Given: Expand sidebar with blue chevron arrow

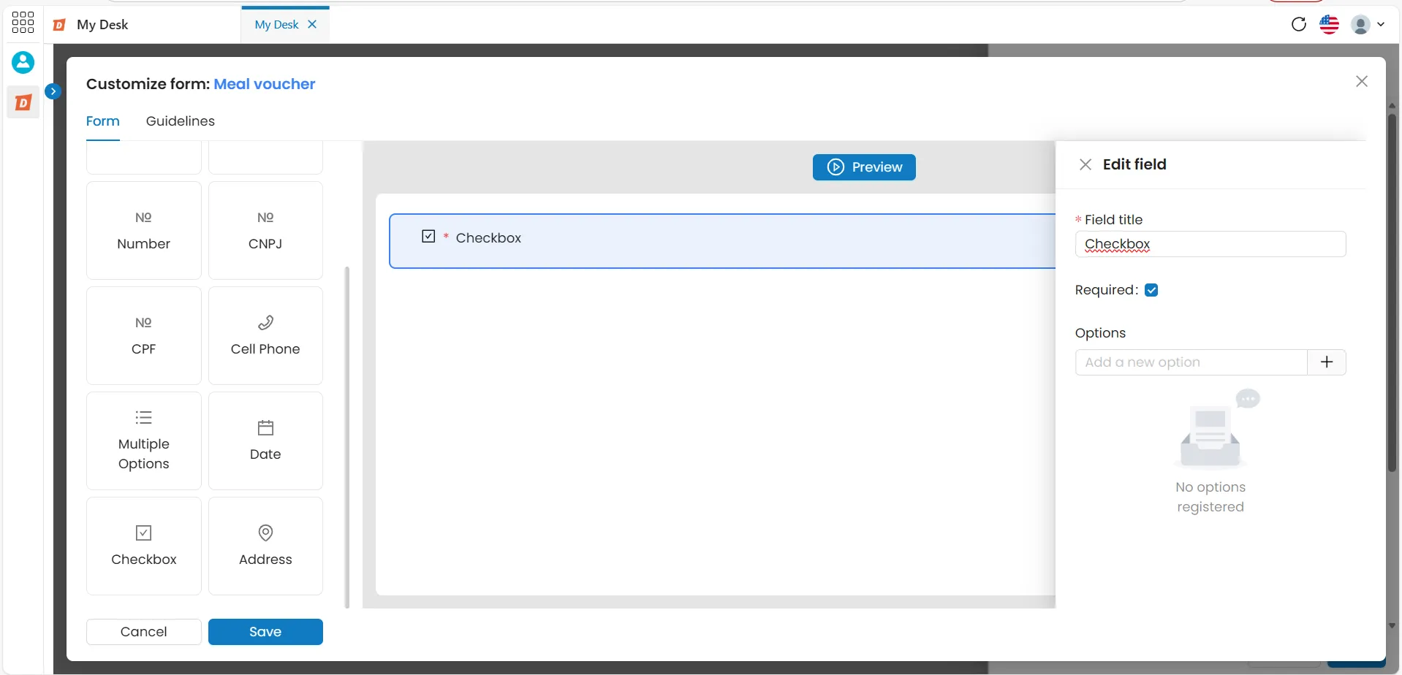Looking at the screenshot, I should [53, 91].
